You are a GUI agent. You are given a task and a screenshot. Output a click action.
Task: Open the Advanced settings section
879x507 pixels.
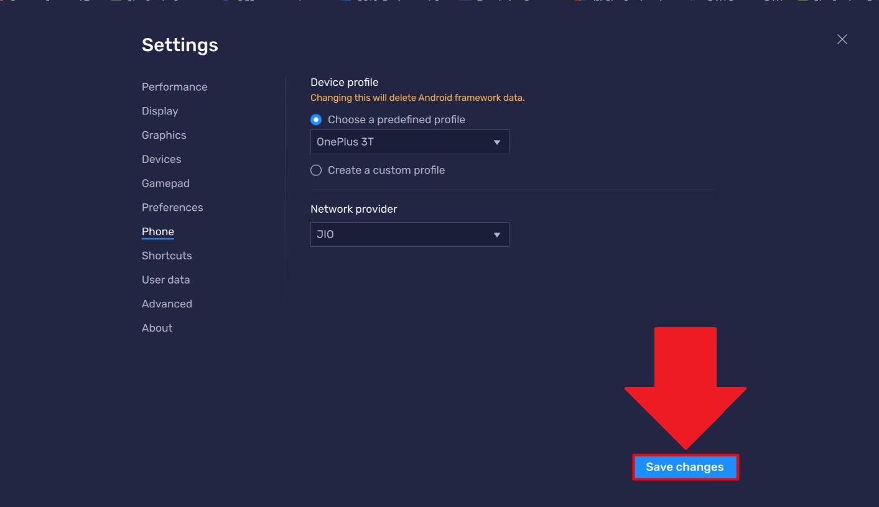click(167, 304)
